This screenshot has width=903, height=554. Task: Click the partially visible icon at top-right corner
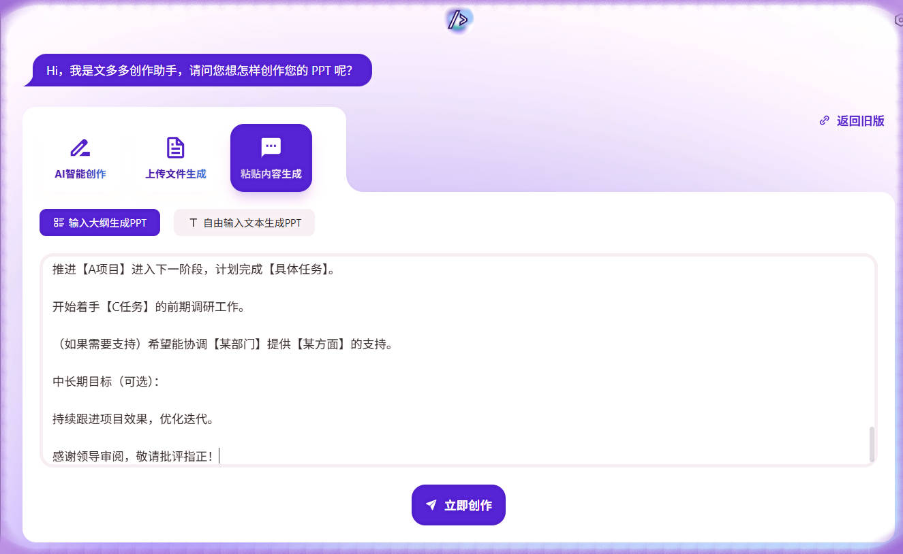click(x=898, y=20)
